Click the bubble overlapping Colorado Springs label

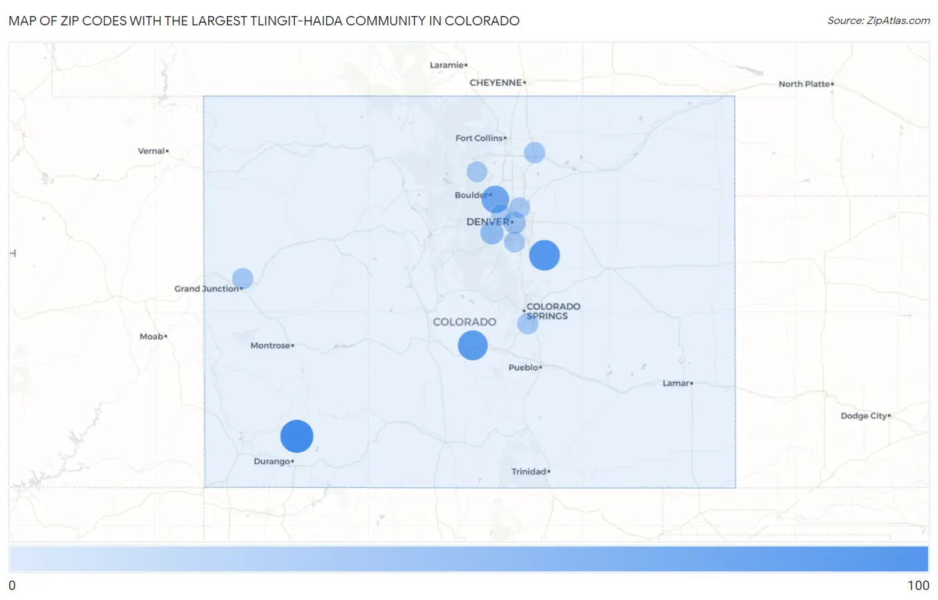(528, 324)
